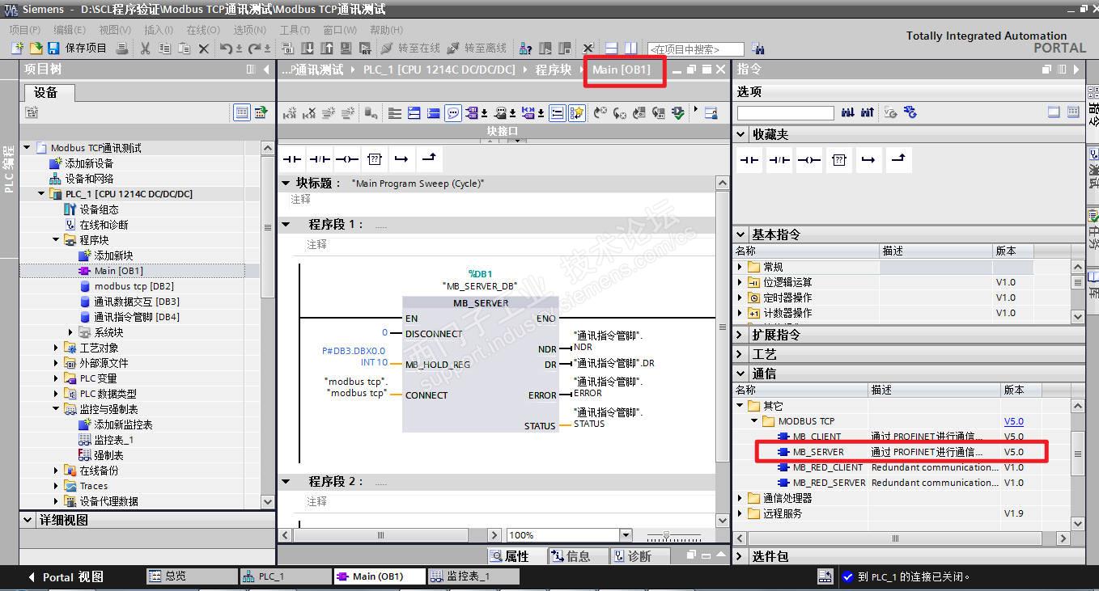1099x591 pixels.
Task: Toggle free comments display in editor toolbar
Action: click(x=453, y=113)
